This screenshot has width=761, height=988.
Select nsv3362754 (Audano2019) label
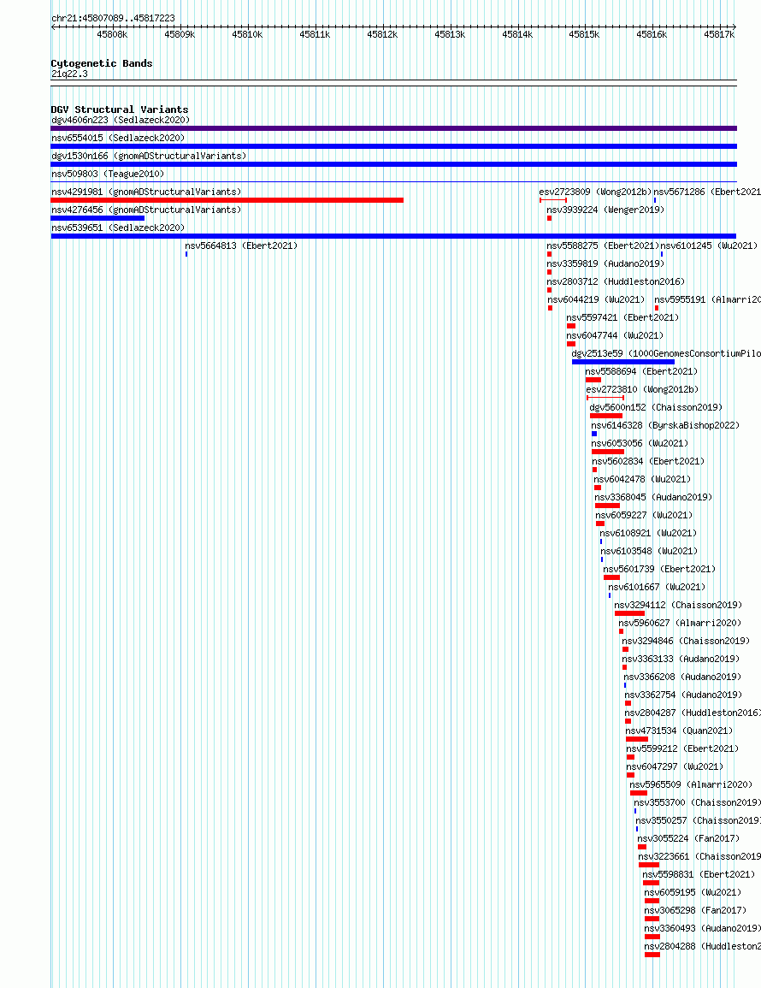[683, 695]
